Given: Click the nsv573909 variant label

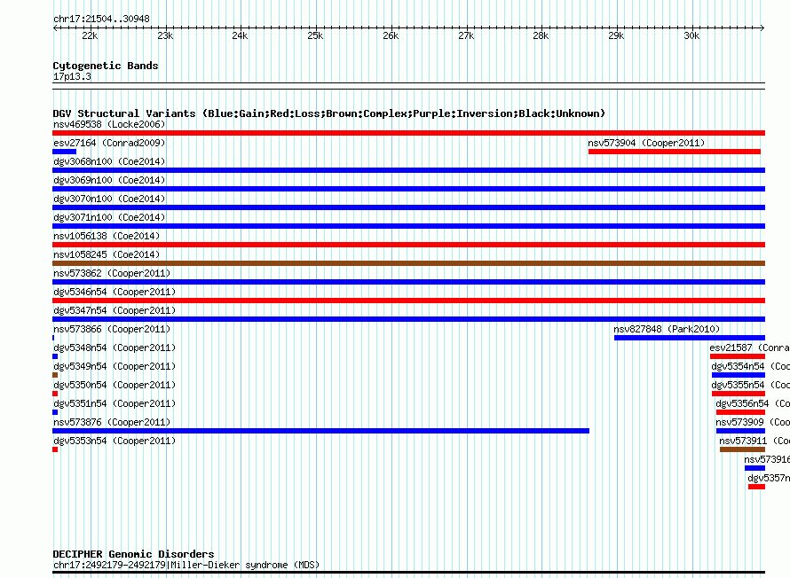Looking at the screenshot, I should click(x=753, y=422).
